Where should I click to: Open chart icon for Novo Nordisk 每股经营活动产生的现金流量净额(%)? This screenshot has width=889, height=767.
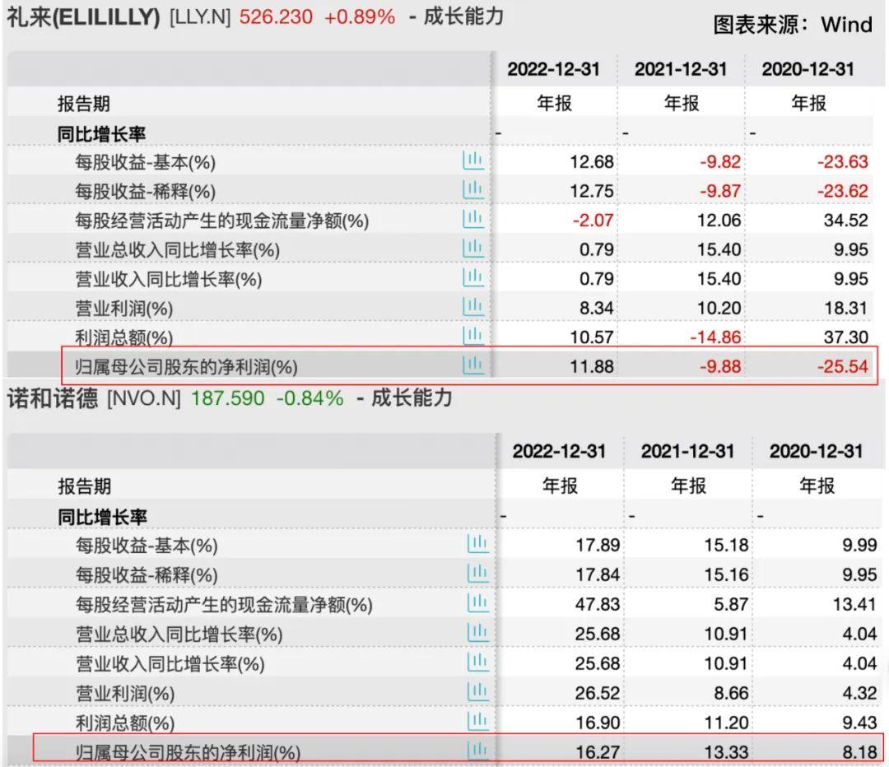[477, 603]
